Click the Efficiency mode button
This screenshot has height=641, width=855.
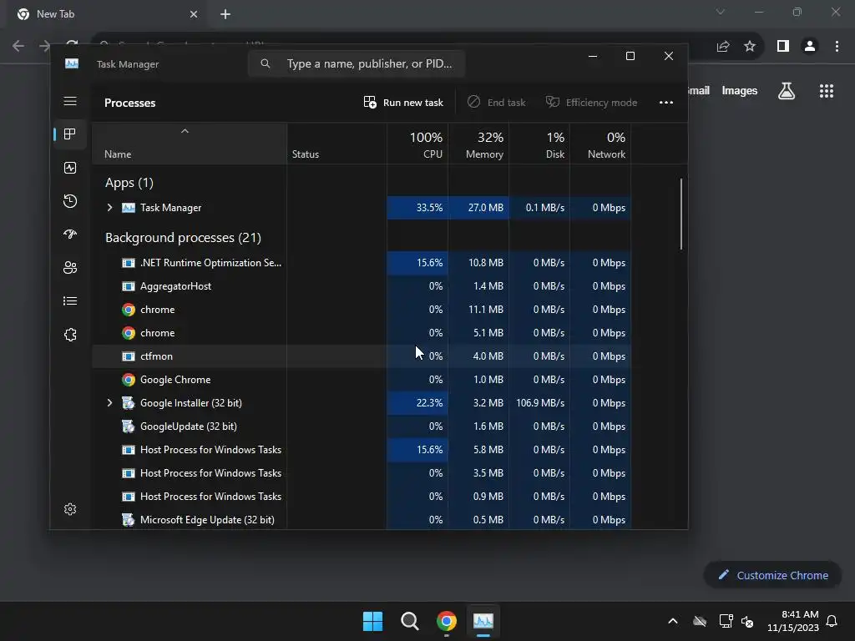point(592,103)
